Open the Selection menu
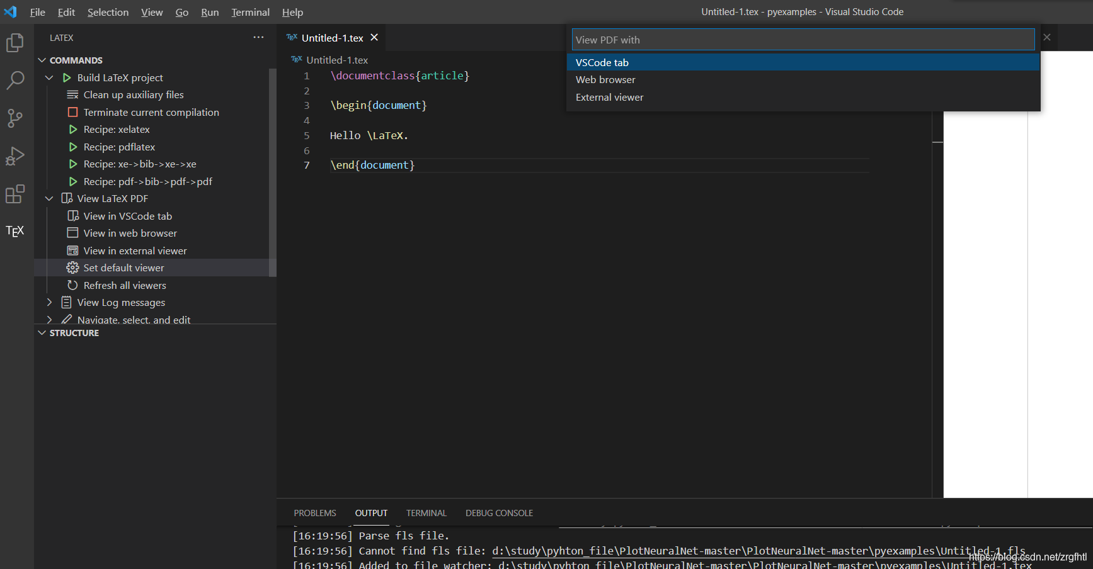1093x569 pixels. (108, 12)
